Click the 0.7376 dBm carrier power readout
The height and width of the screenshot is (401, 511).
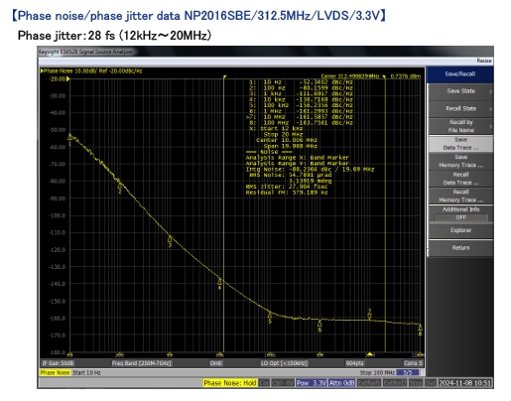[405, 76]
